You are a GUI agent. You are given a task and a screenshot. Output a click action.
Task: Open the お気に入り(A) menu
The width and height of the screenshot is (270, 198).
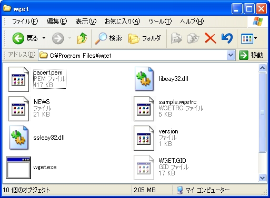pyautogui.click(x=123, y=22)
